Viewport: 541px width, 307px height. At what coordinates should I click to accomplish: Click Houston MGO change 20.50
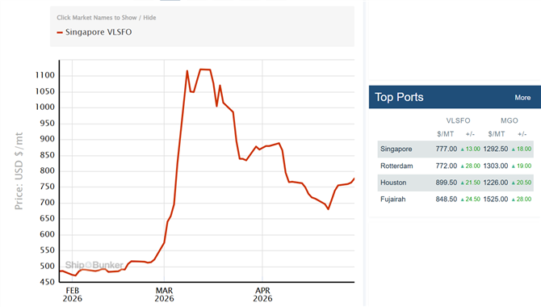522,183
